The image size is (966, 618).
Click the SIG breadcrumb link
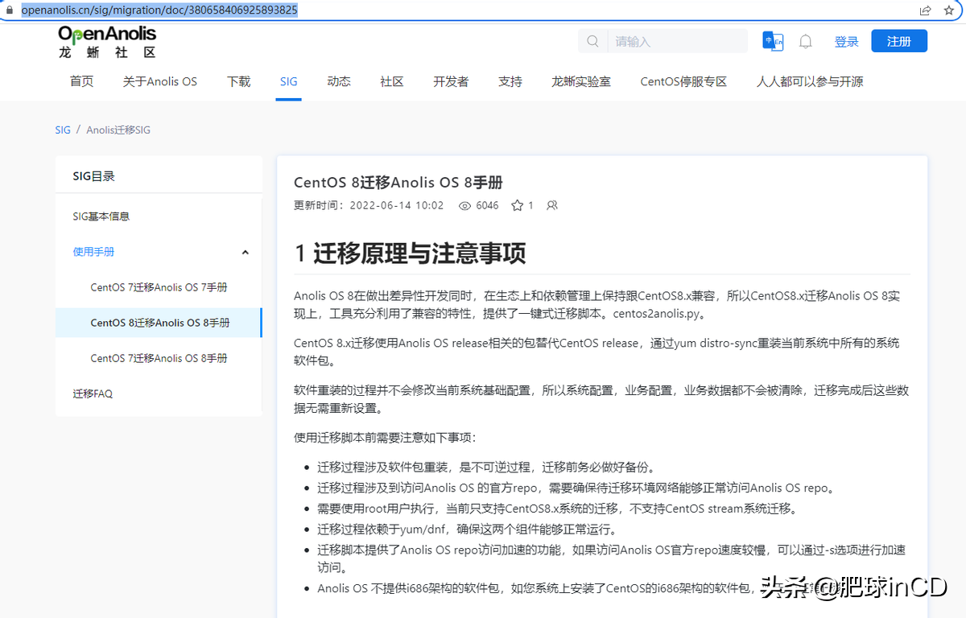click(x=63, y=130)
